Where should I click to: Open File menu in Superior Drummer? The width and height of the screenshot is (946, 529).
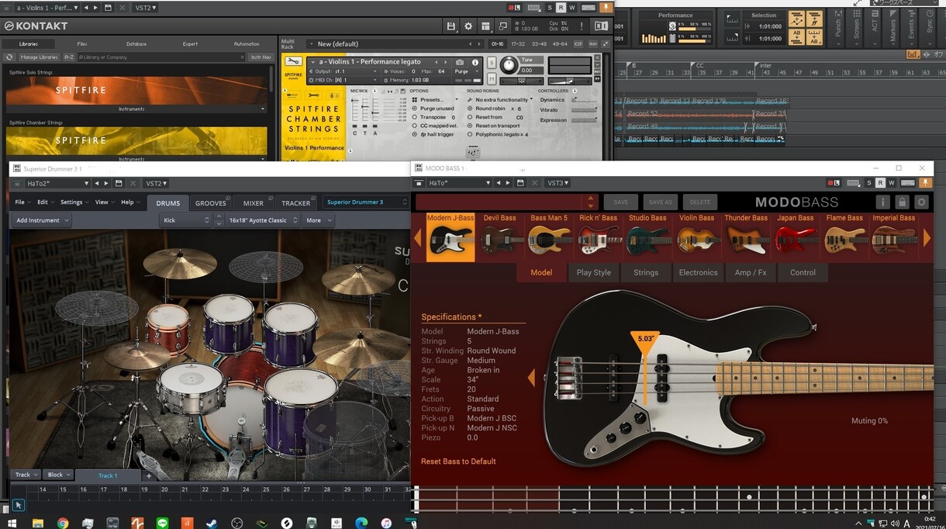point(22,202)
